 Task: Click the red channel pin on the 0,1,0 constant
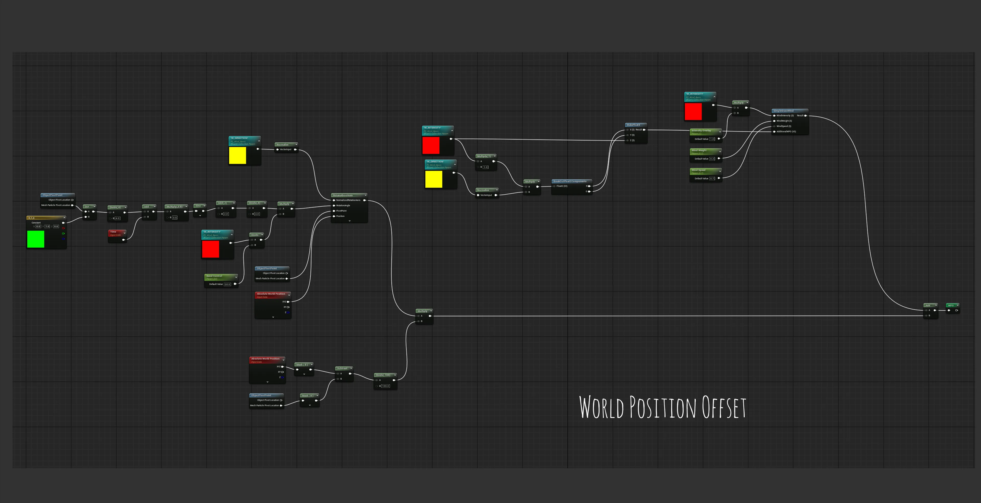pos(63,228)
